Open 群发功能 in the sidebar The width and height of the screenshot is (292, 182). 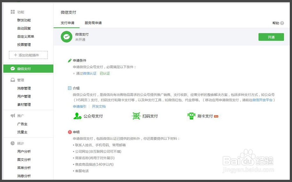click(24, 20)
